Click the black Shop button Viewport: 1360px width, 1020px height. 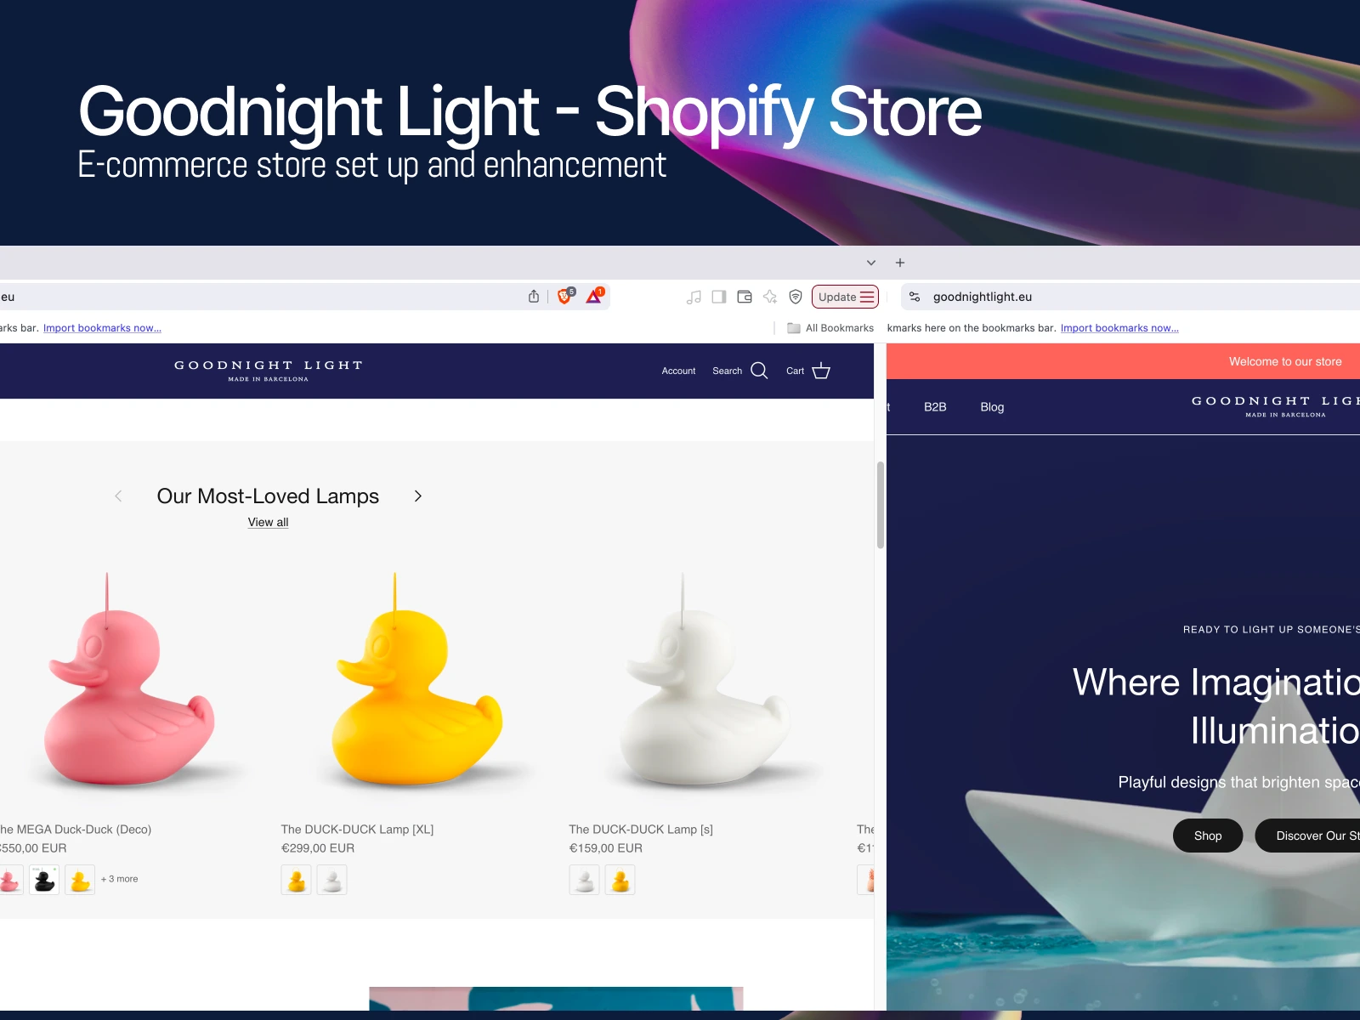point(1208,836)
